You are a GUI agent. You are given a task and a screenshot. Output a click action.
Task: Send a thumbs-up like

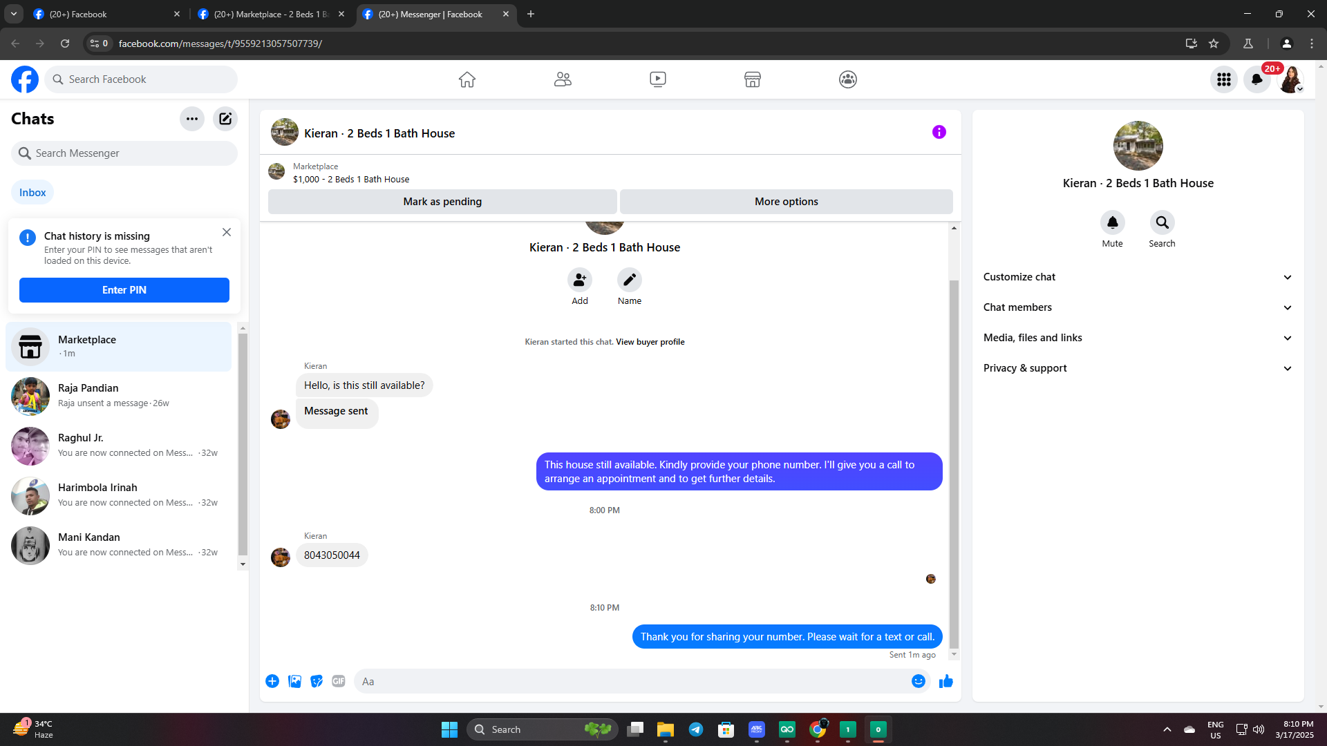(x=946, y=681)
